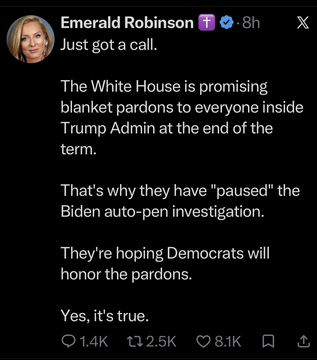Click the 8h timestamp

pos(251,23)
